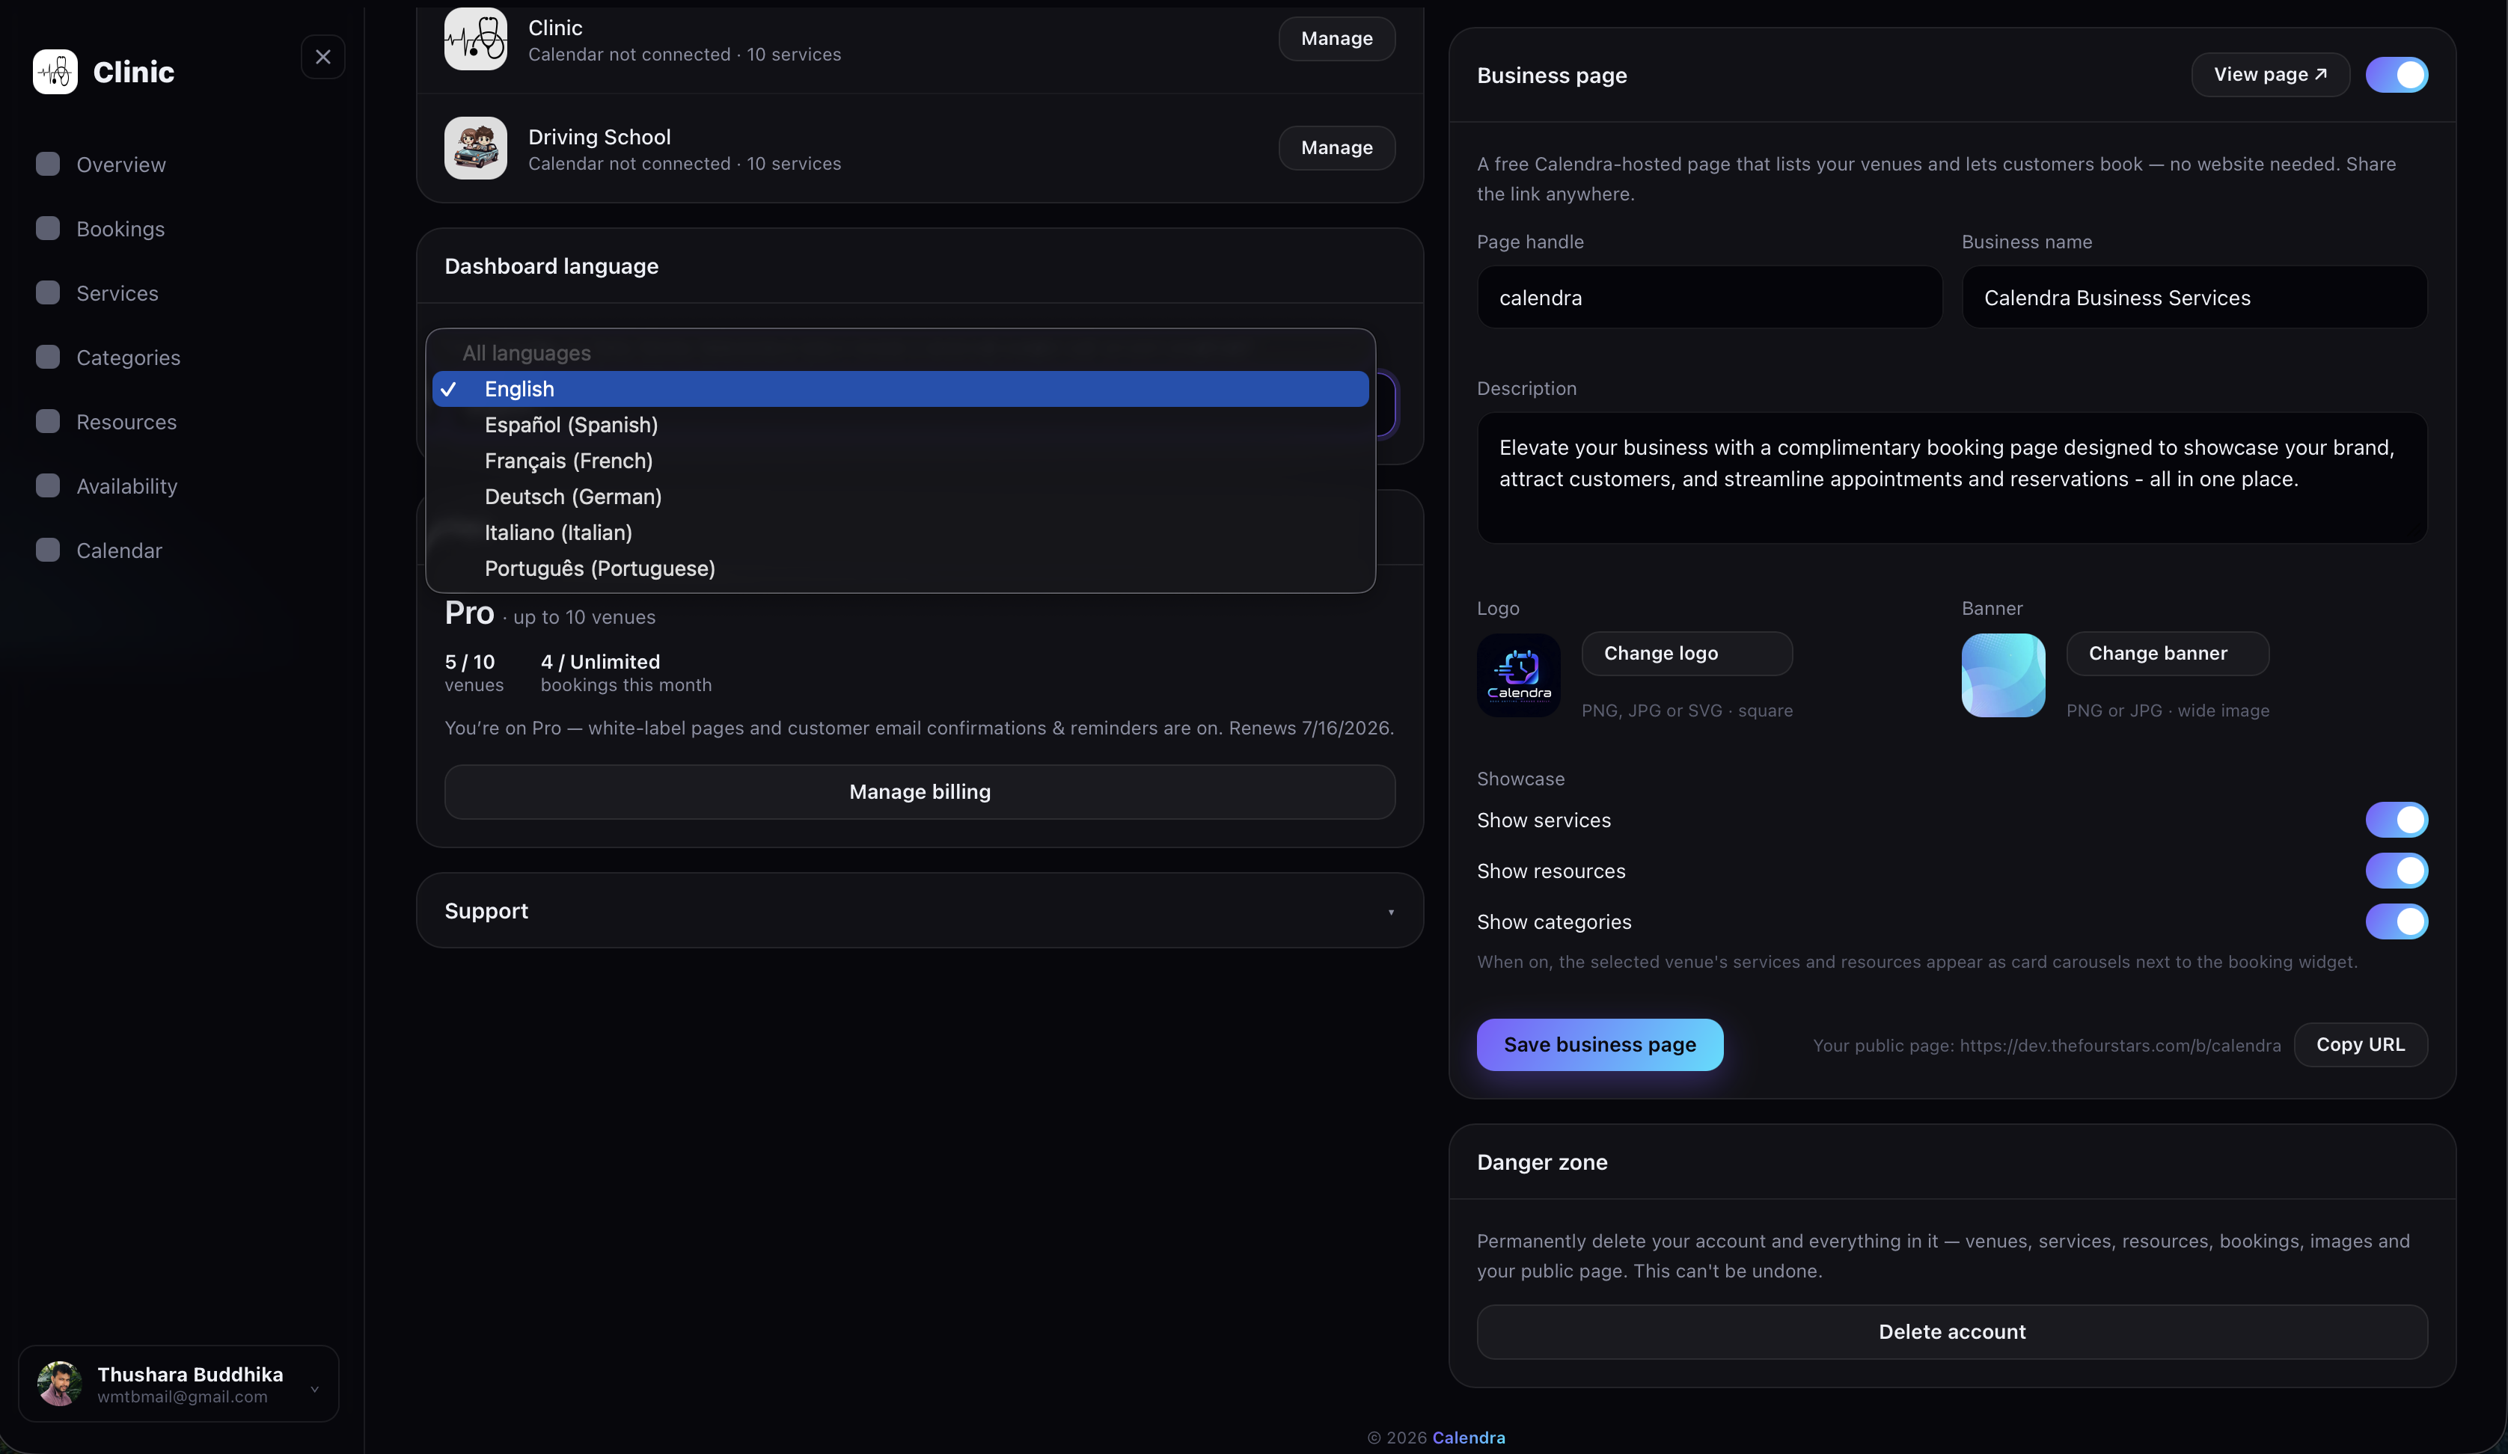Select Español (Spanish) option
The width and height of the screenshot is (2508, 1454).
point(899,425)
